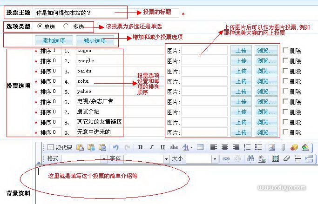Click the align left icon
The image size is (318, 204).
[214, 147]
